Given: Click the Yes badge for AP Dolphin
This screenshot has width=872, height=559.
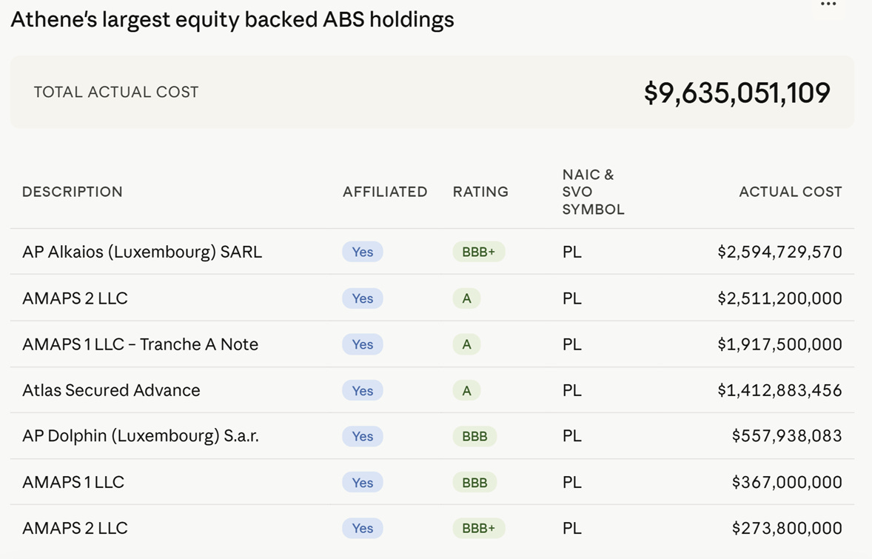Looking at the screenshot, I should click(363, 436).
